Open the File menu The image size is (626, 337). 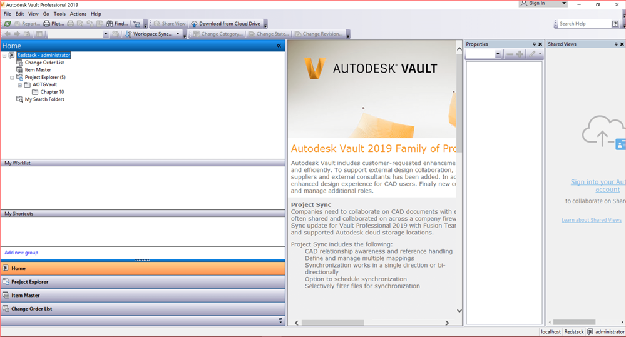[8, 14]
